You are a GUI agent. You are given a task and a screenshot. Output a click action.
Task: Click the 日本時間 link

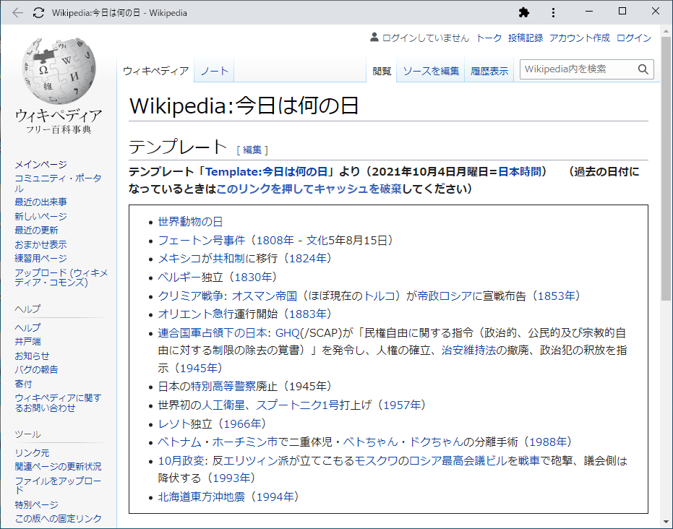(519, 171)
